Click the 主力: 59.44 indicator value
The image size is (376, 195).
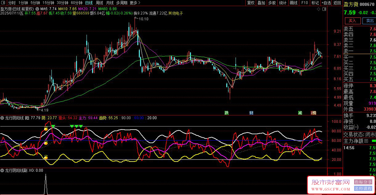88,118
